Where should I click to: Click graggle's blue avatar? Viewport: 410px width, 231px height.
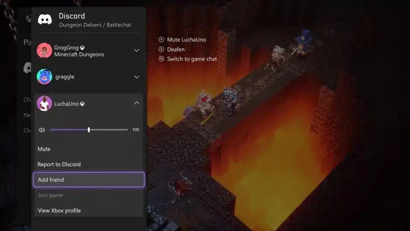[44, 77]
